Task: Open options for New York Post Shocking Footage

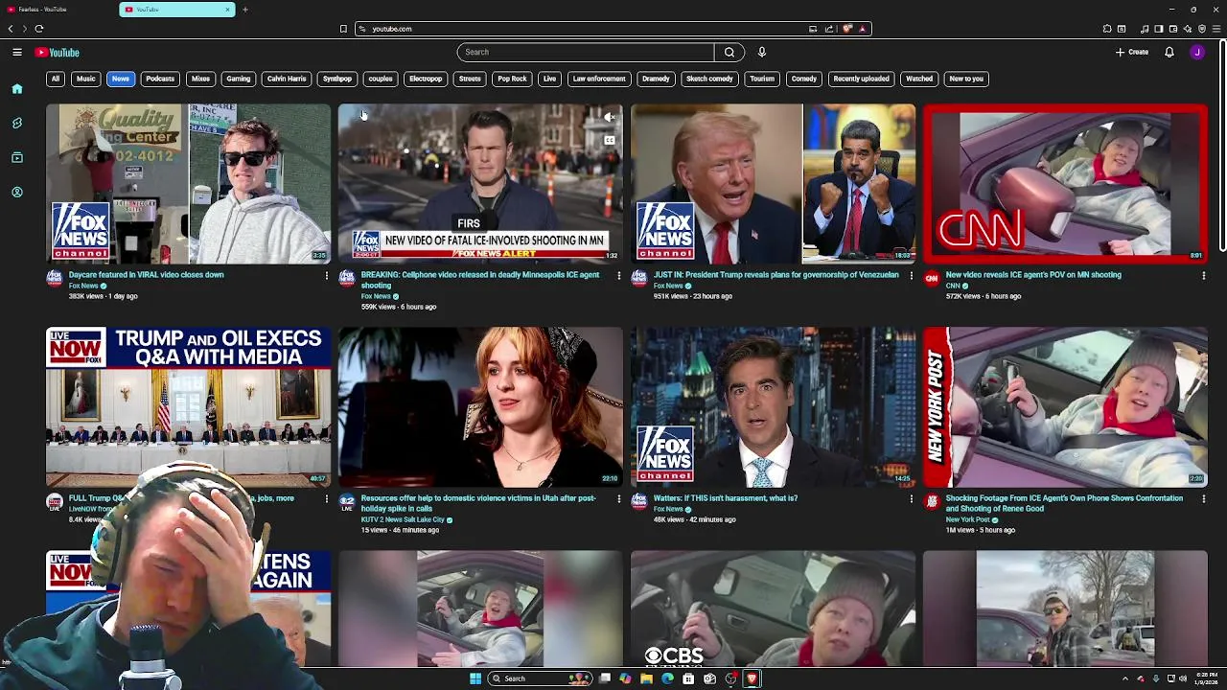Action: coord(1203,499)
